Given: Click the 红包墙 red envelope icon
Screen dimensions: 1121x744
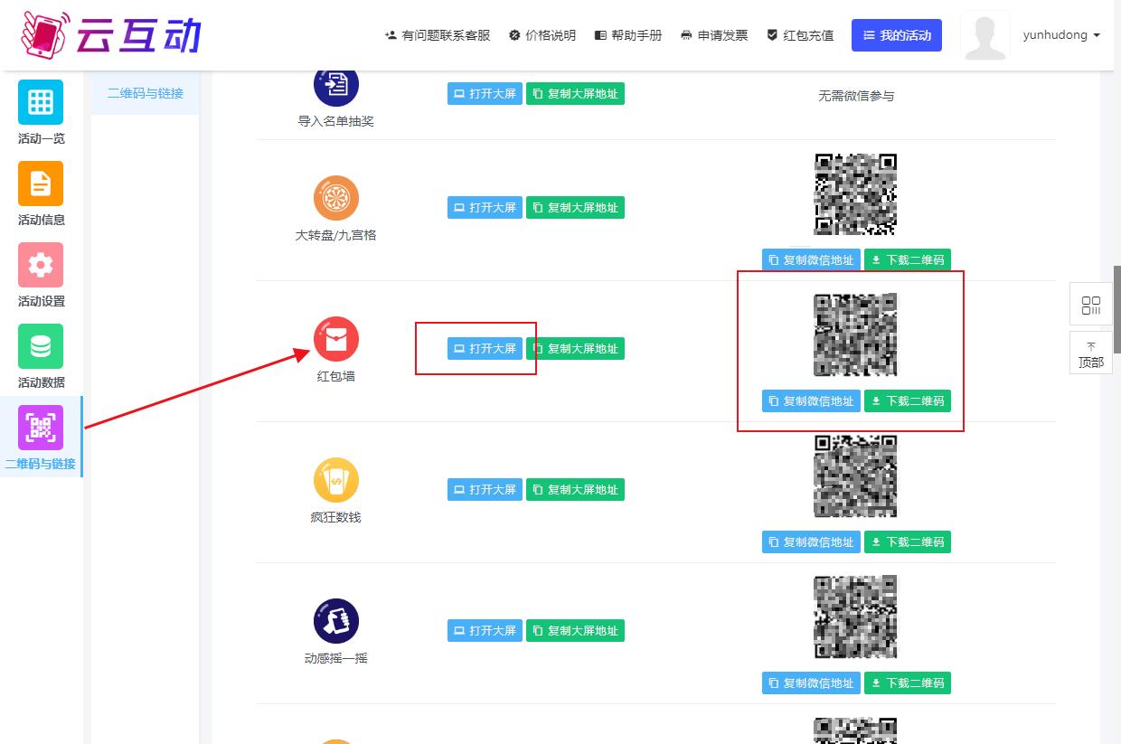Looking at the screenshot, I should tap(336, 339).
